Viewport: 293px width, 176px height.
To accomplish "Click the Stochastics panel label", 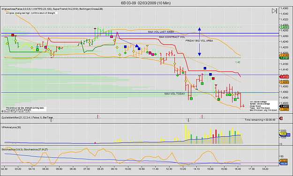I will 25,149.
